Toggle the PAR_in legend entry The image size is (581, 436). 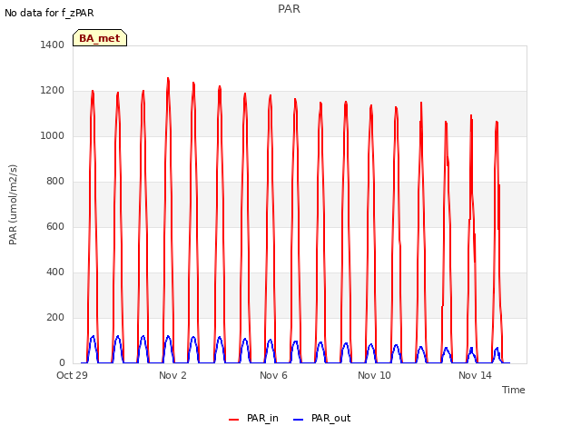254,418
